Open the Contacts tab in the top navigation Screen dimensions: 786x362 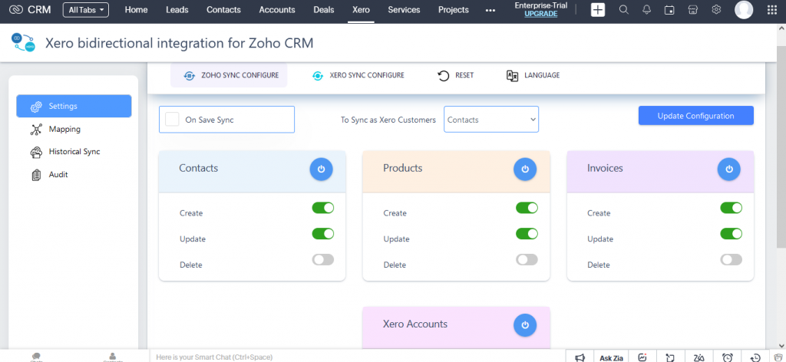223,9
